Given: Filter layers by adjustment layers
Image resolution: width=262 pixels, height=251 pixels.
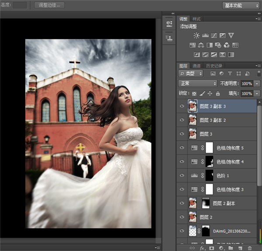Looking at the screenshot, I should (221, 73).
